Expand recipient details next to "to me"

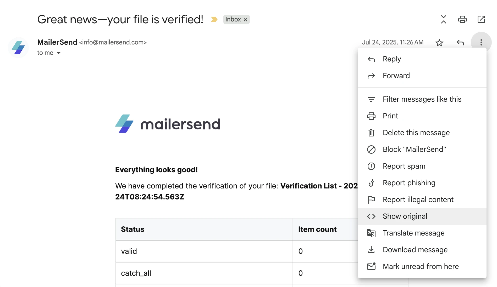[59, 53]
